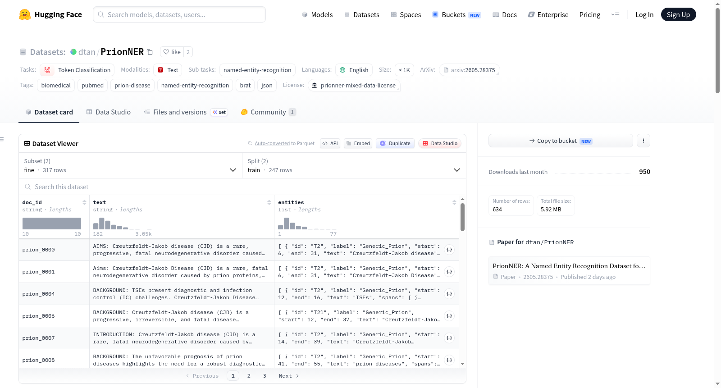Go to Models in the navigation

point(317,15)
